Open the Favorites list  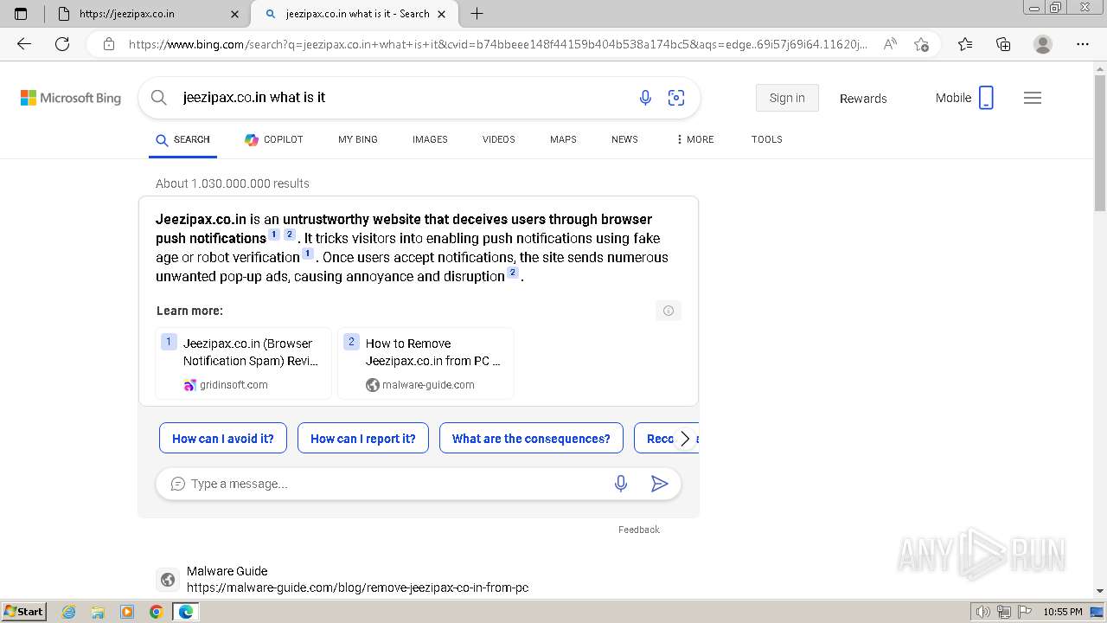tap(965, 44)
